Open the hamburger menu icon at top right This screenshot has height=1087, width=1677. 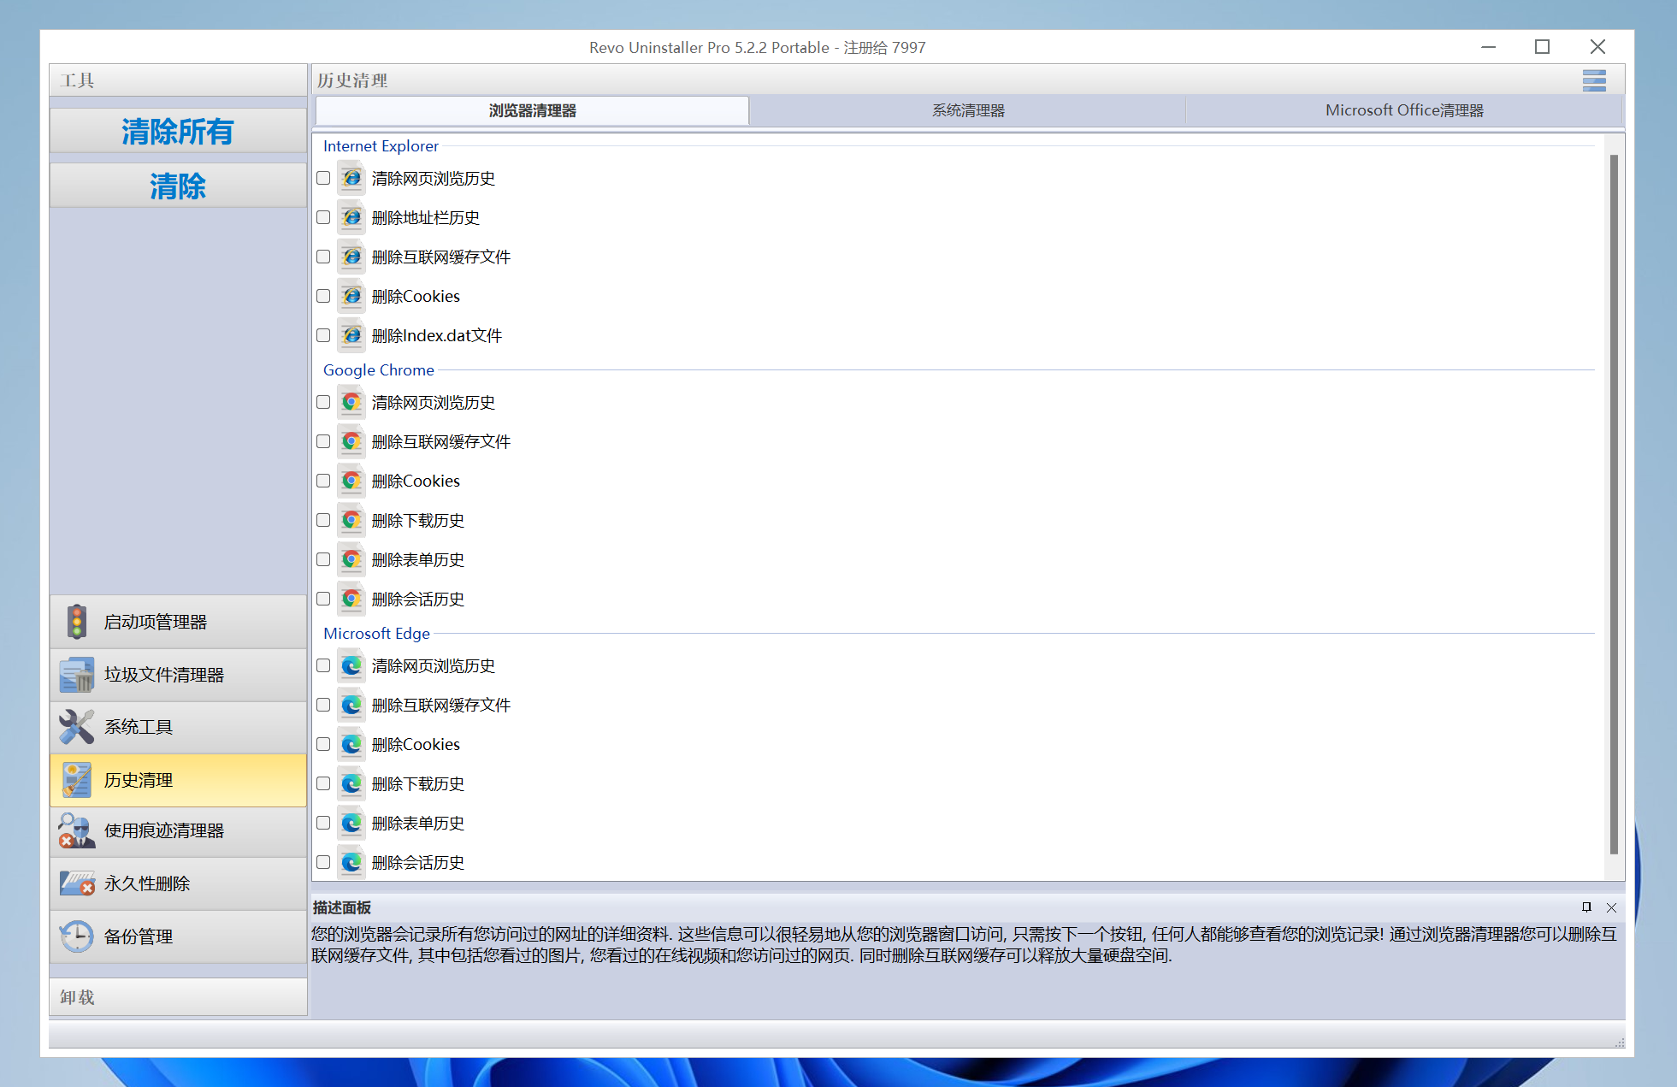coord(1594,80)
